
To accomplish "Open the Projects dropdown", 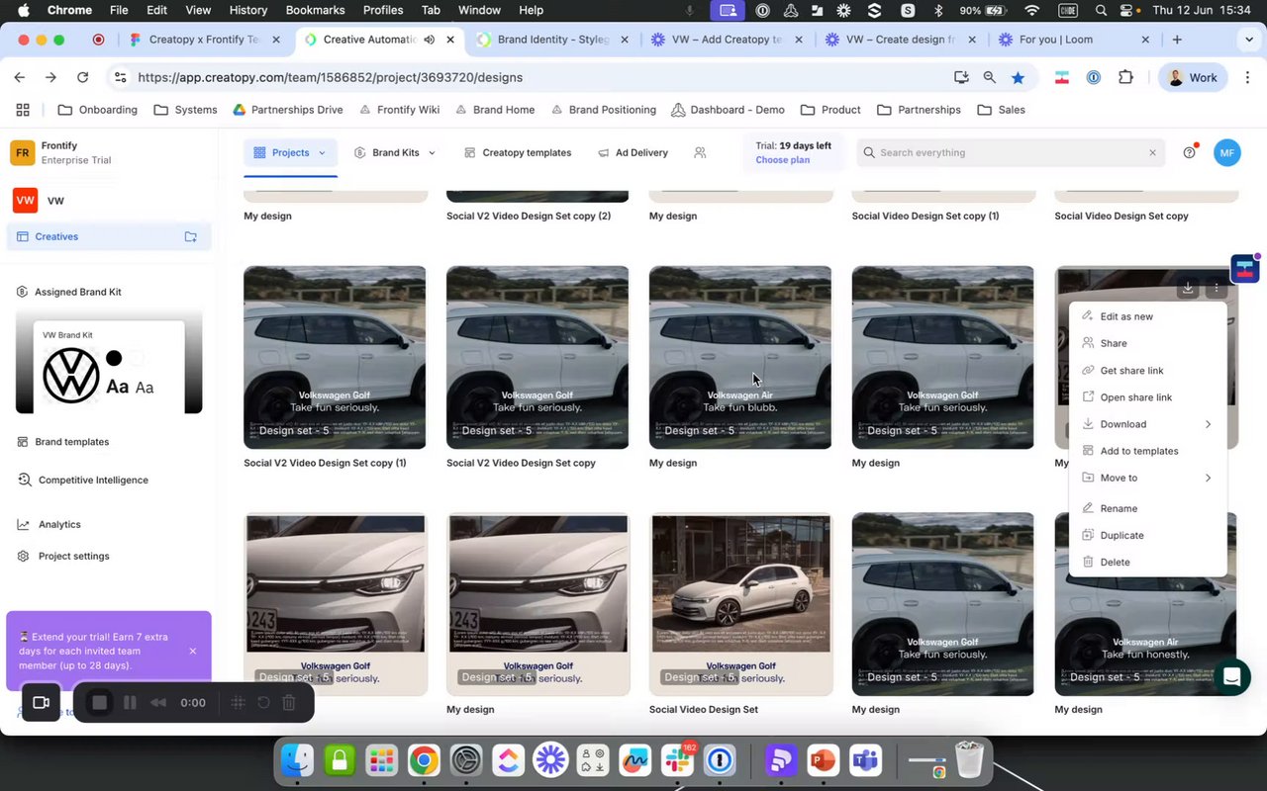I will click(x=290, y=152).
